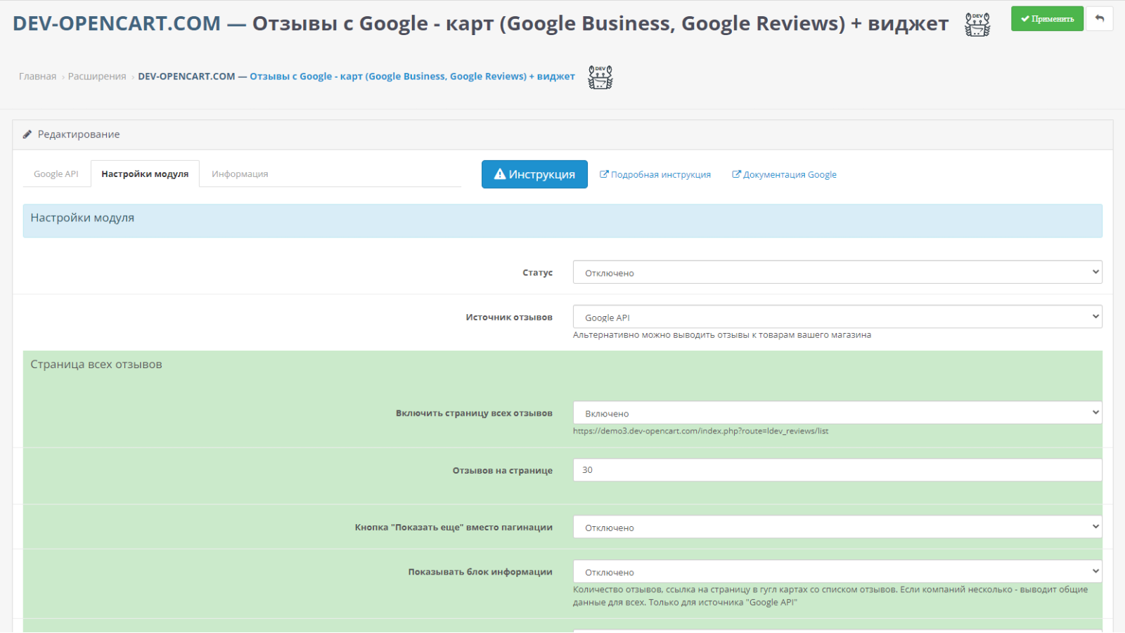Click the Страница всех отзывов section heading
The height and width of the screenshot is (633, 1125).
[x=96, y=365]
